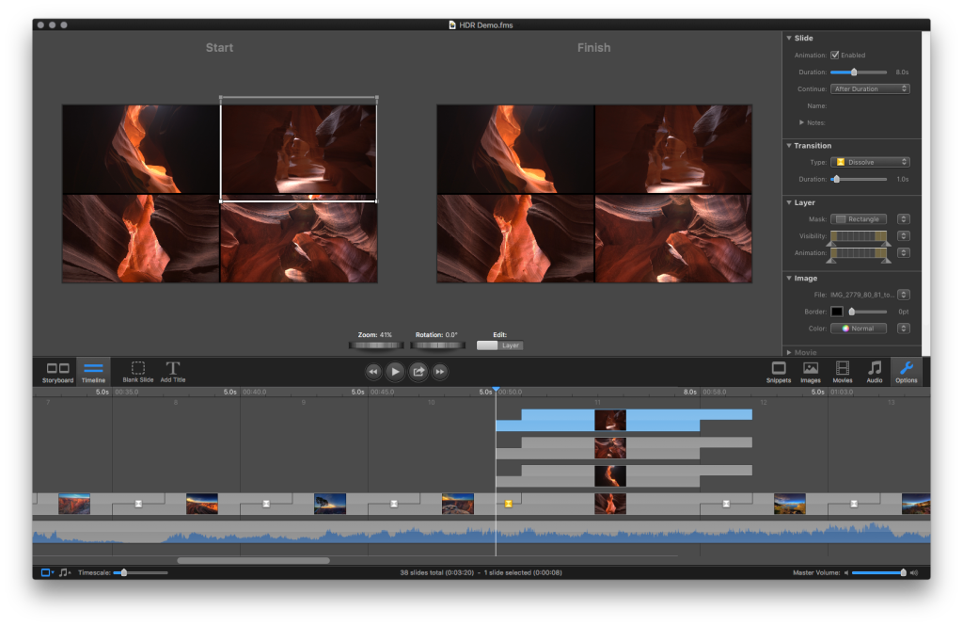Screen dimensions: 963x626
Task: Select a slide thumbnail in the timeline
Action: [x=609, y=503]
